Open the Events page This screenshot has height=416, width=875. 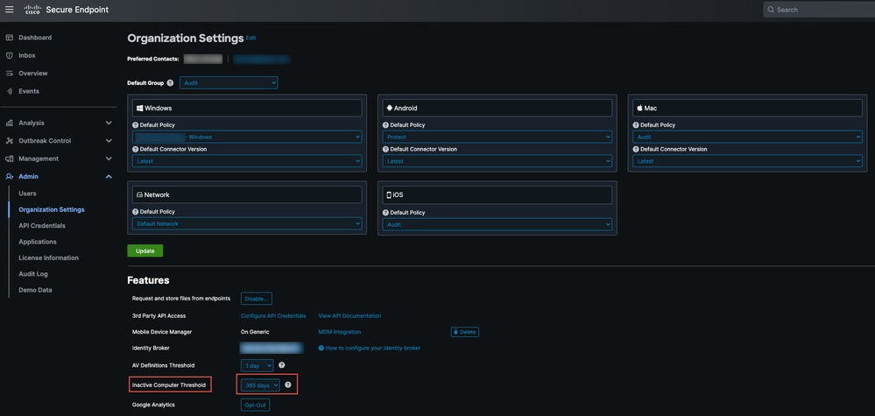[29, 91]
